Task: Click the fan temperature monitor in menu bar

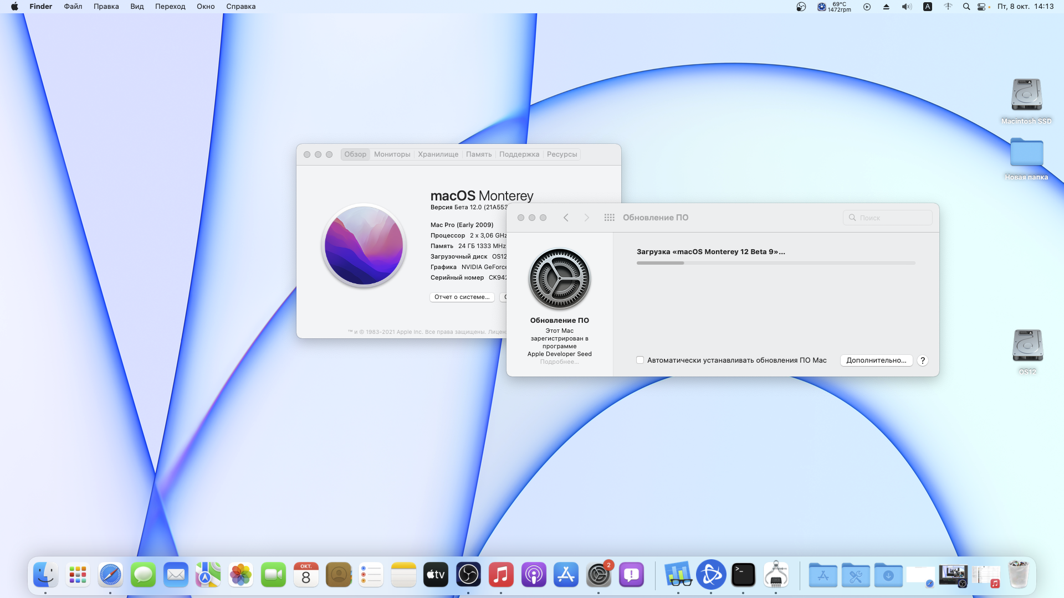Action: 833,7
